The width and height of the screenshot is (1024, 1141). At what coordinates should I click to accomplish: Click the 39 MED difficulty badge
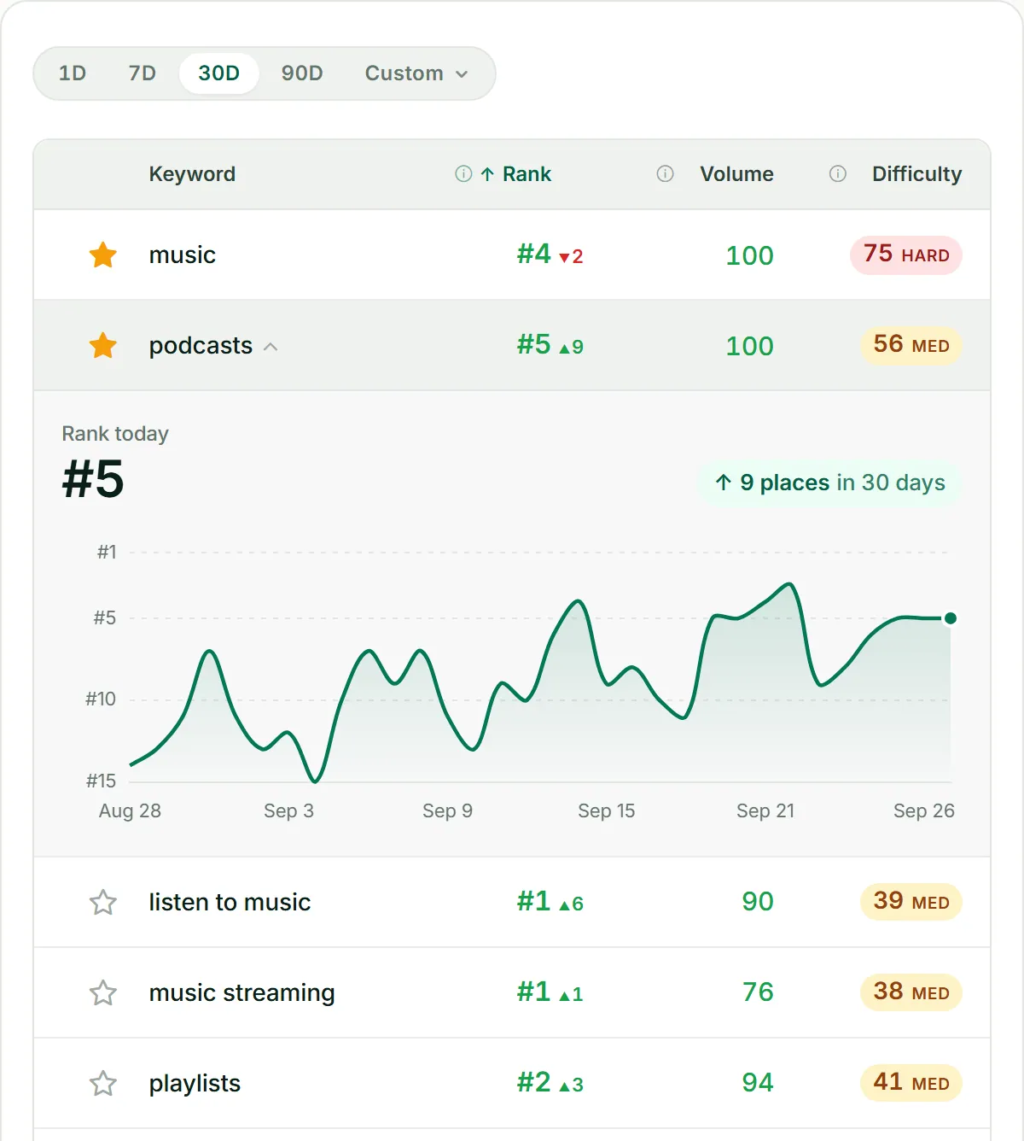tap(911, 902)
